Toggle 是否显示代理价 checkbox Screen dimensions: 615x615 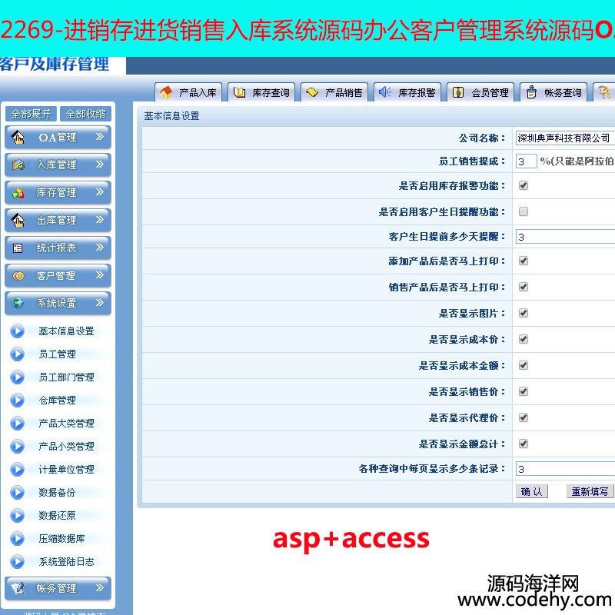(524, 417)
